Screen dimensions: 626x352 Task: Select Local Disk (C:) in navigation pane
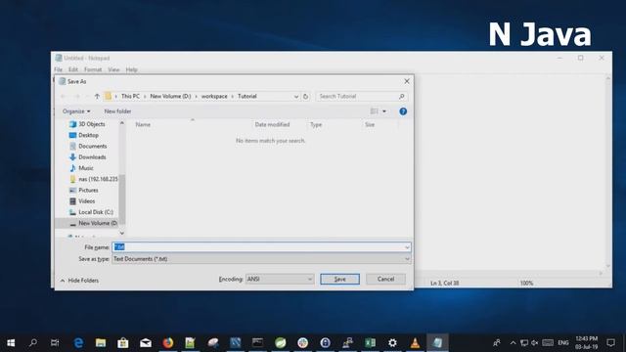pyautogui.click(x=91, y=212)
